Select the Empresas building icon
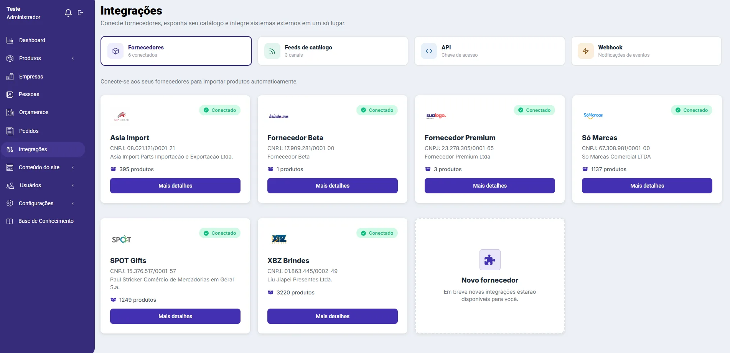 point(10,77)
